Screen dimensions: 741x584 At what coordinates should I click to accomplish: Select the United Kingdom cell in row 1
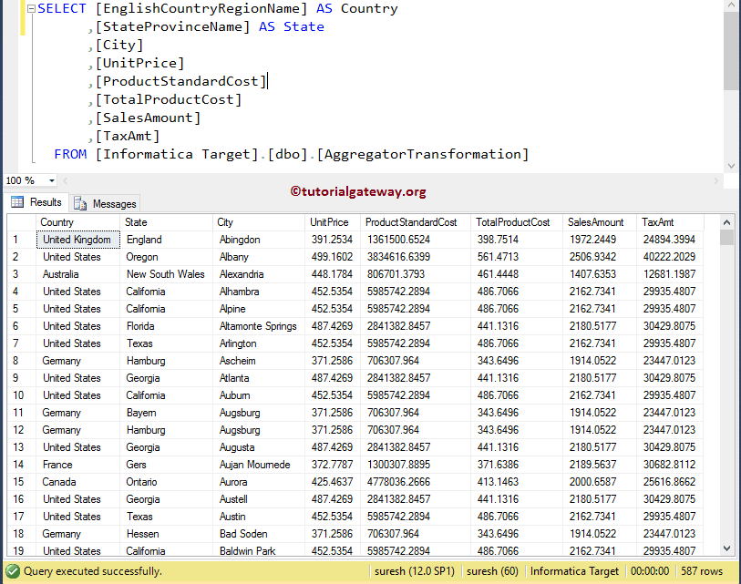(x=77, y=240)
